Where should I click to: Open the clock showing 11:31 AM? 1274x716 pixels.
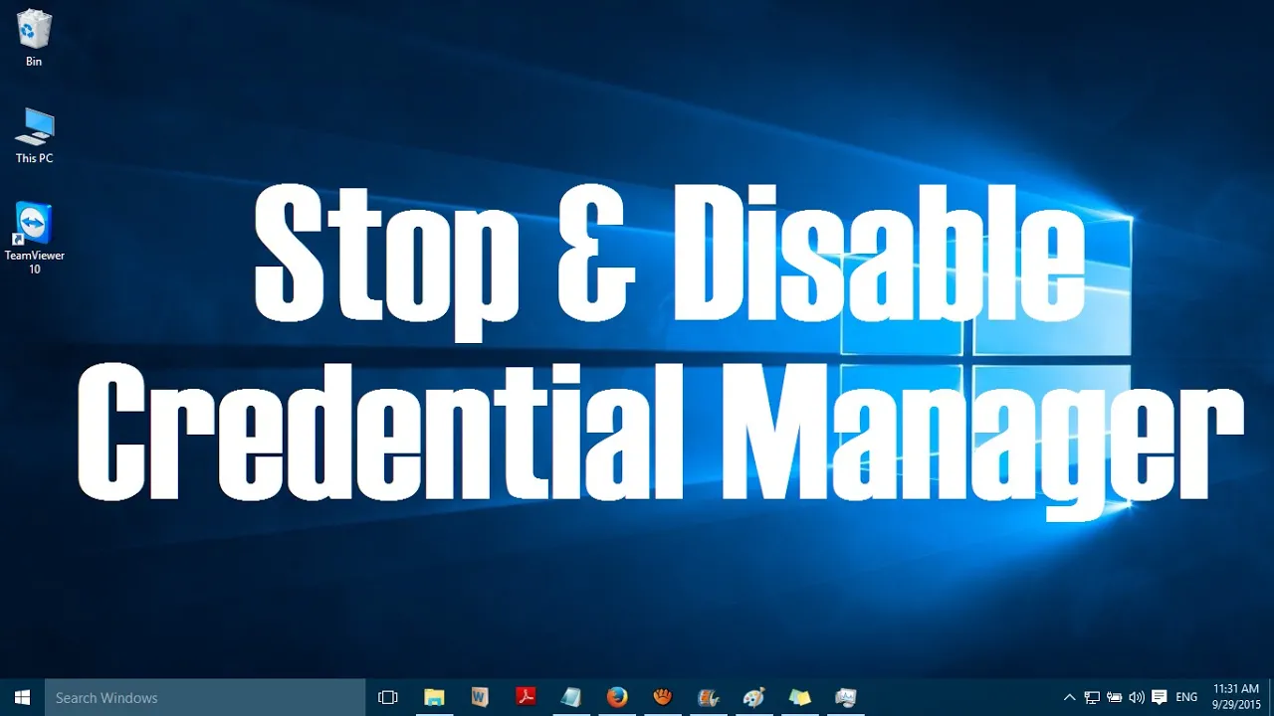pyautogui.click(x=1236, y=697)
